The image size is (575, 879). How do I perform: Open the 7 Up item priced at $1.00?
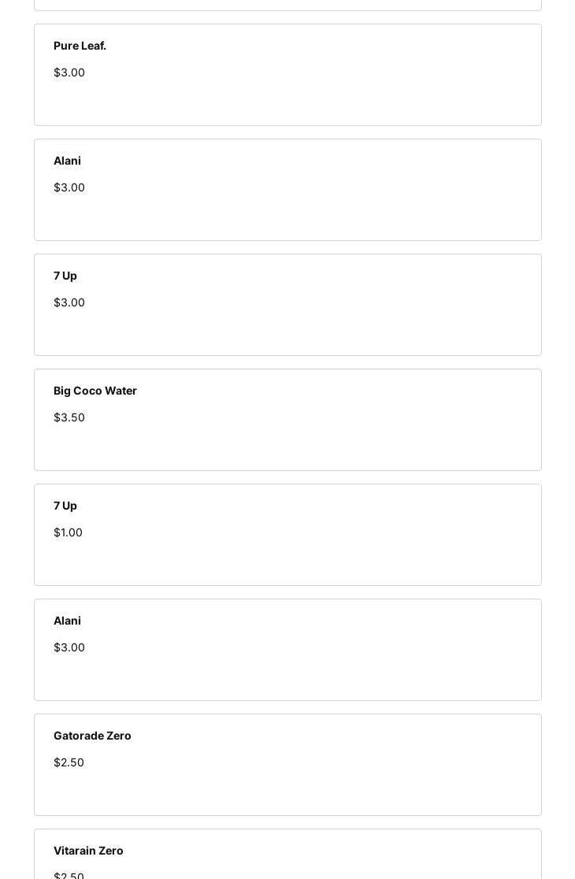[x=287, y=535]
